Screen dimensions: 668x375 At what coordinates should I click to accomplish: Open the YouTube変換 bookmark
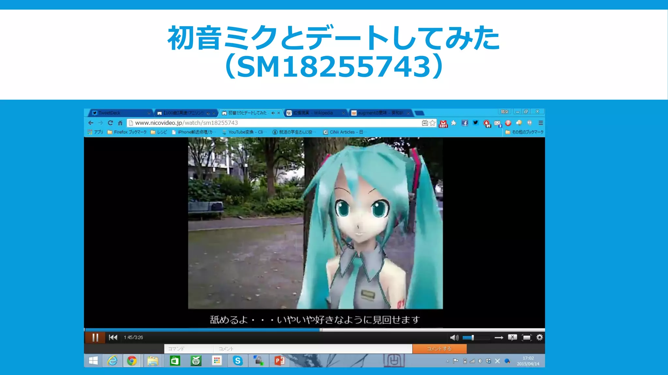244,132
